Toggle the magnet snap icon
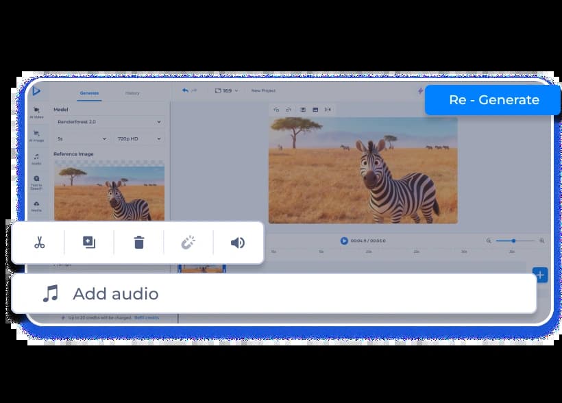The width and height of the screenshot is (562, 403). (188, 243)
